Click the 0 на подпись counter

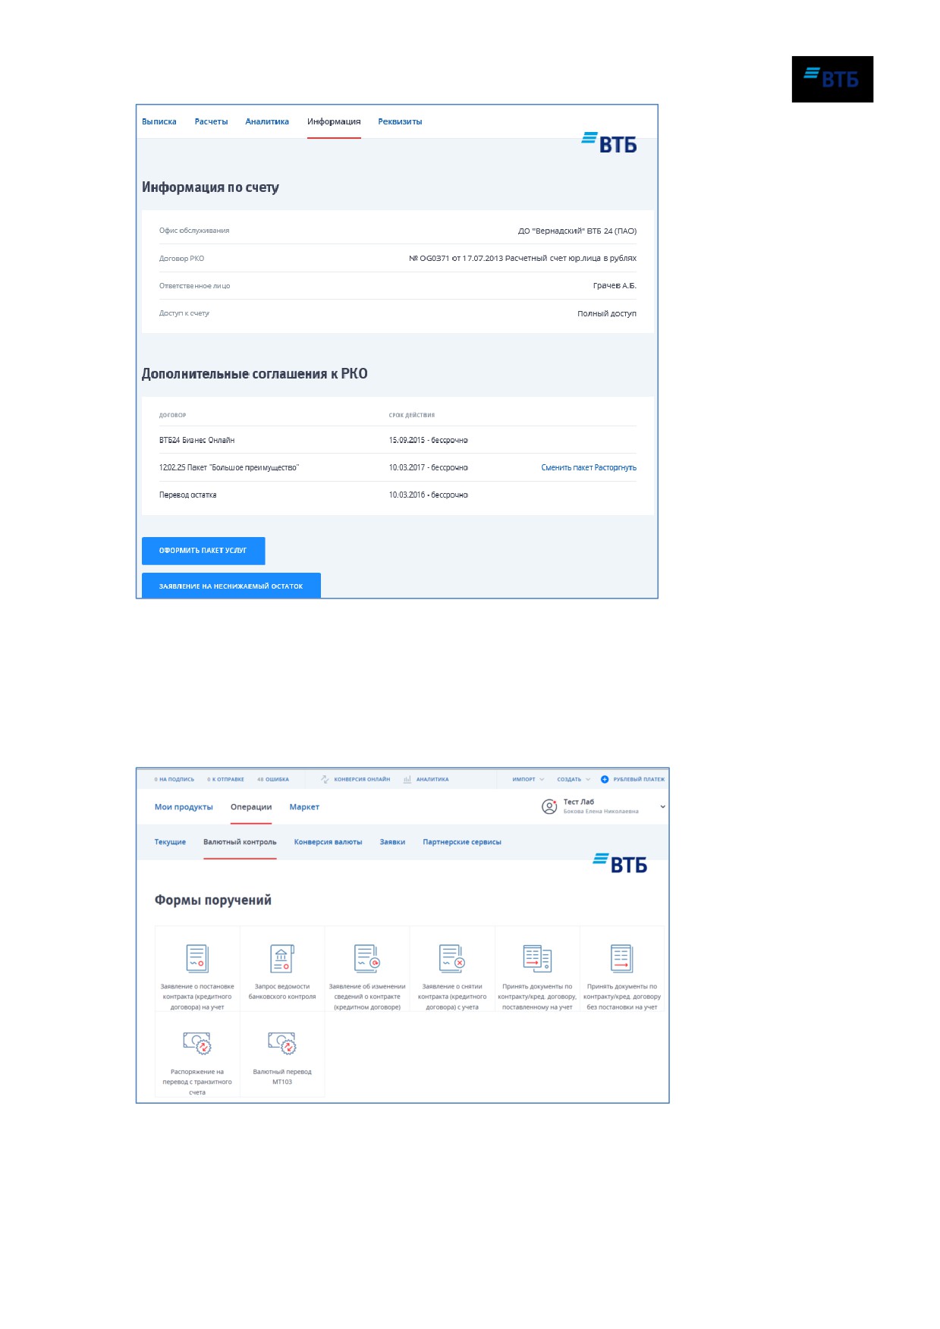tap(174, 779)
